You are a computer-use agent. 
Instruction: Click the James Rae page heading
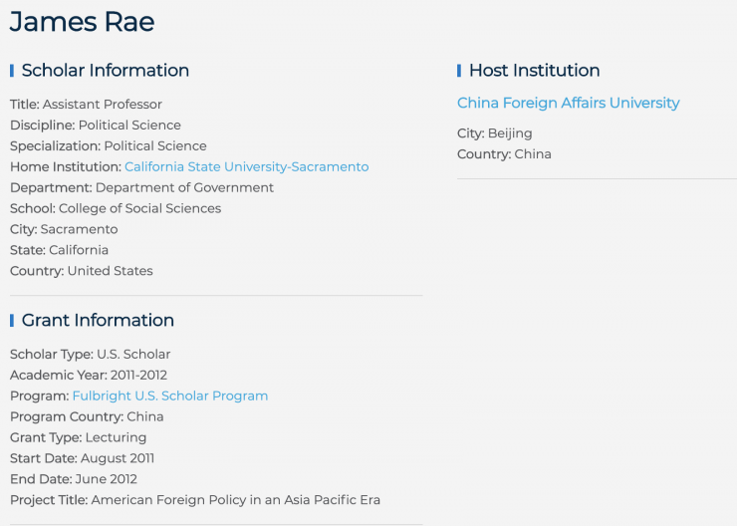pos(82,21)
